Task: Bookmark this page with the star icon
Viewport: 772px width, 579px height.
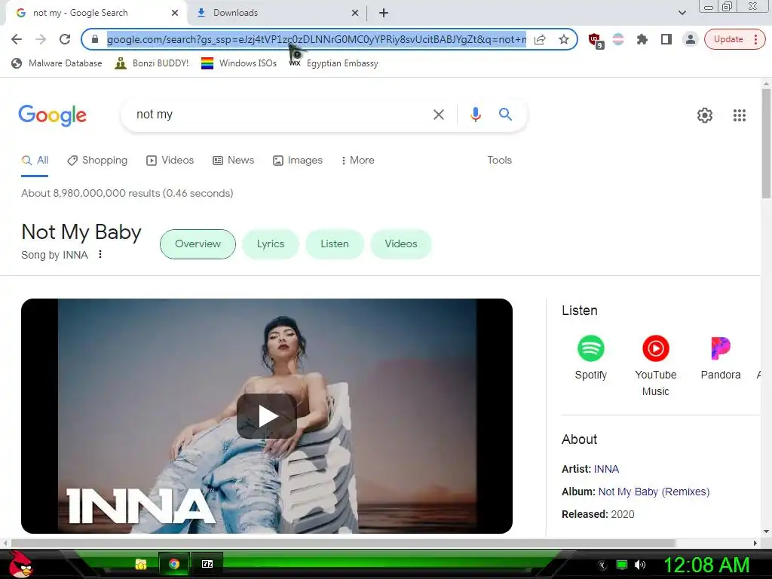Action: [x=564, y=39]
